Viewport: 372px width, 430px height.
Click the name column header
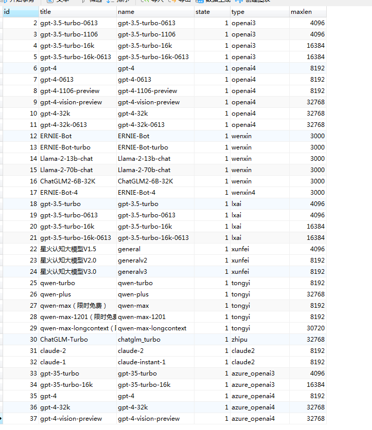[155, 12]
